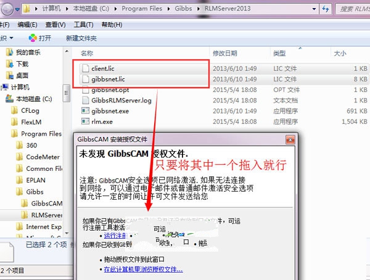Open the address bar history dropdown
370x280 pixels.
pyautogui.click(x=314, y=9)
